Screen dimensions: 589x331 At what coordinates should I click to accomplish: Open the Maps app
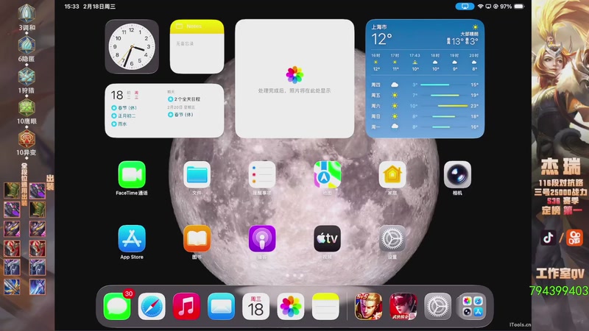(x=327, y=174)
